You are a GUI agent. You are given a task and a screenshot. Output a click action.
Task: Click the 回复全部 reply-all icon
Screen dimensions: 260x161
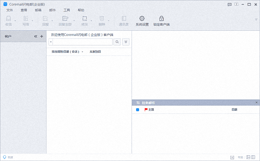click(x=65, y=19)
